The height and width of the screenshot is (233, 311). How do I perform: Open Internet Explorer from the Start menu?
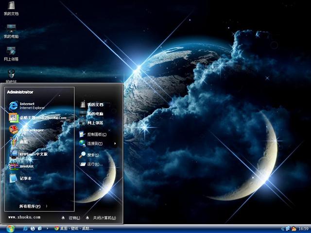point(29,105)
